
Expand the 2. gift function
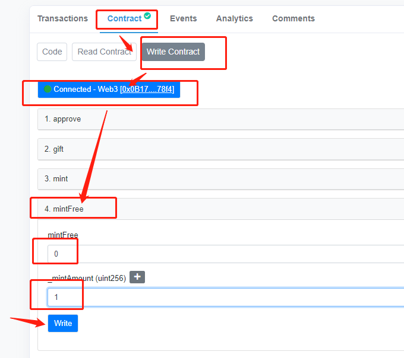(x=221, y=149)
